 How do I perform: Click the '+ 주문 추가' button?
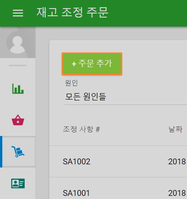tap(92, 64)
